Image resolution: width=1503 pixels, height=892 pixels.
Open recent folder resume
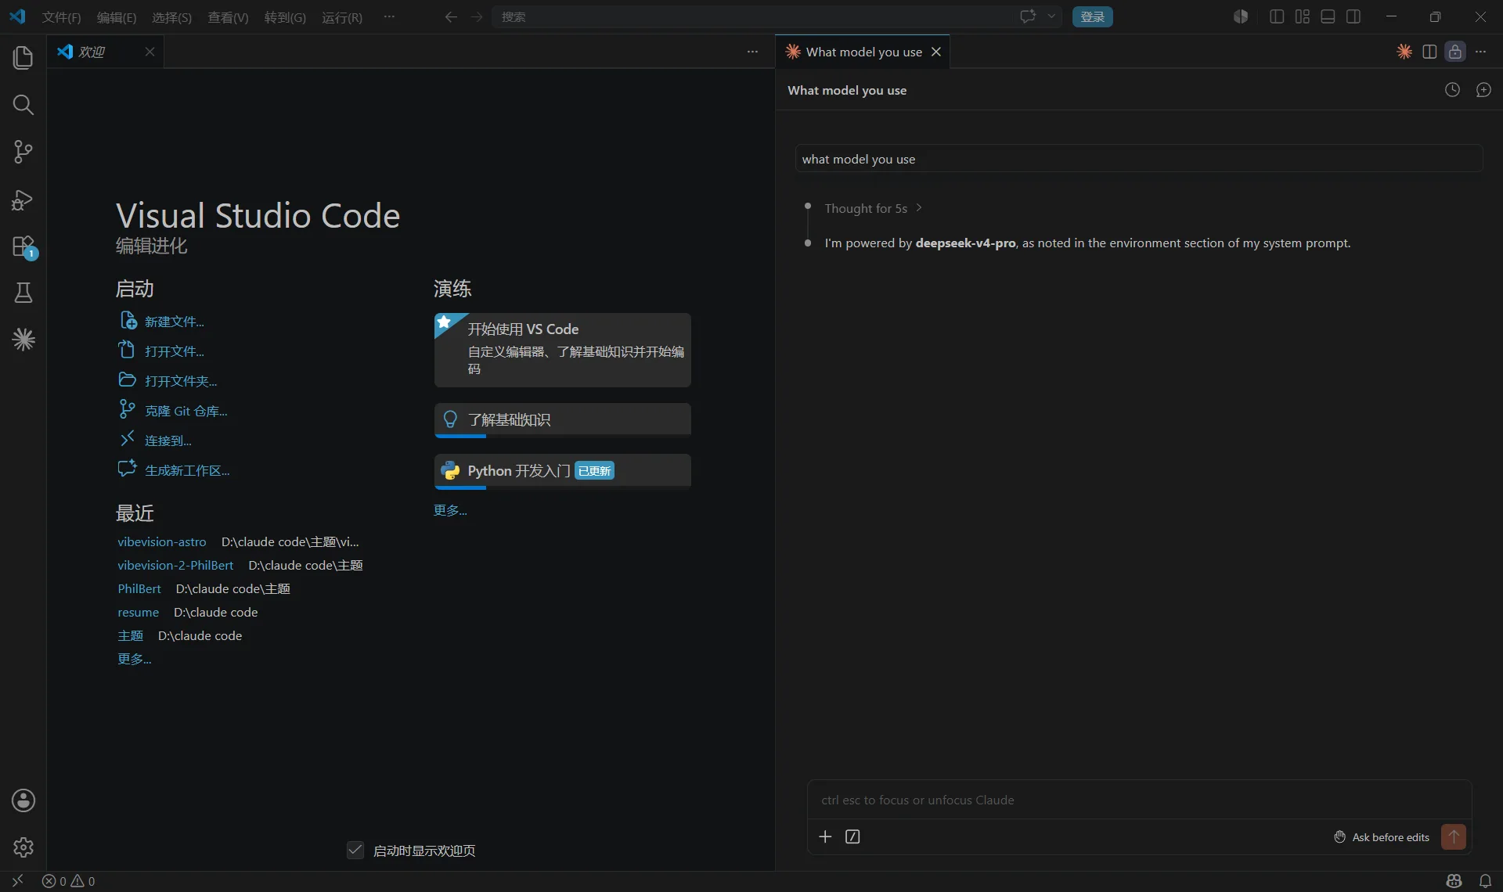[138, 612]
